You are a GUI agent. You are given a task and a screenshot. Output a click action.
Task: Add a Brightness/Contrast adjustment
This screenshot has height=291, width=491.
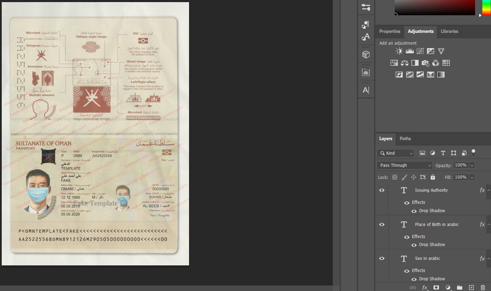click(x=399, y=51)
